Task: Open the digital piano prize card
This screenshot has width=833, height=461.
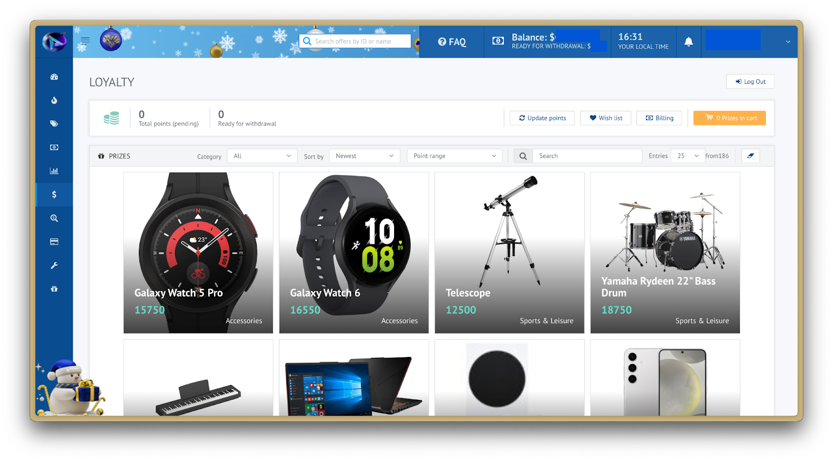Action: [x=198, y=378]
